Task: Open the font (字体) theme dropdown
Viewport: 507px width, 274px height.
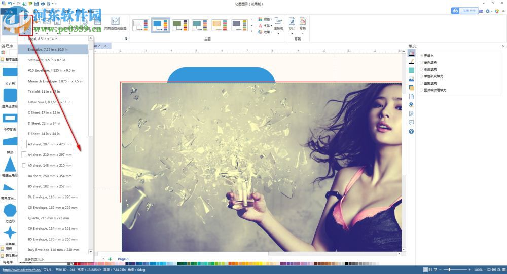Action: point(265,25)
